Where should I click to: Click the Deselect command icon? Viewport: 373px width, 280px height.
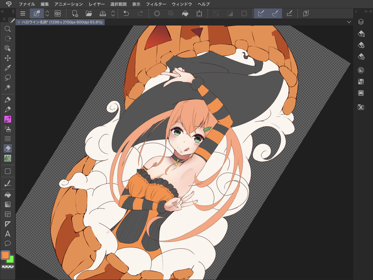216,14
